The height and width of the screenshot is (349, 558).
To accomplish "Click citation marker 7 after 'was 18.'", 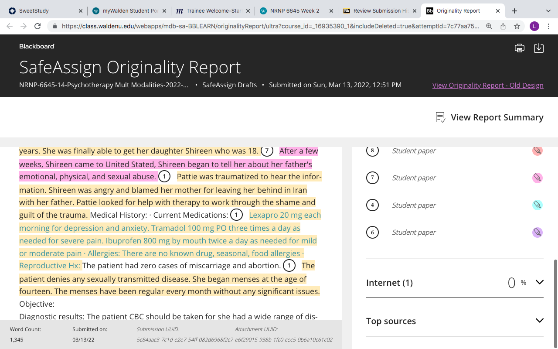I will 267,151.
